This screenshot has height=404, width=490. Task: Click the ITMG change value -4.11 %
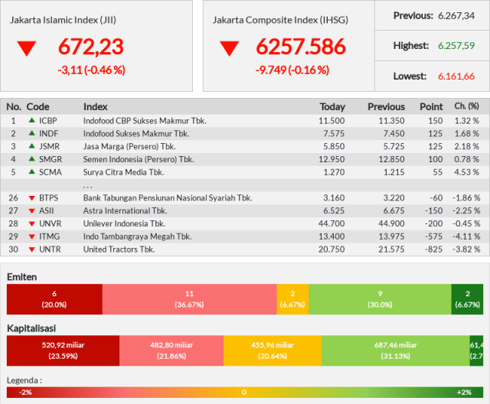pos(466,236)
